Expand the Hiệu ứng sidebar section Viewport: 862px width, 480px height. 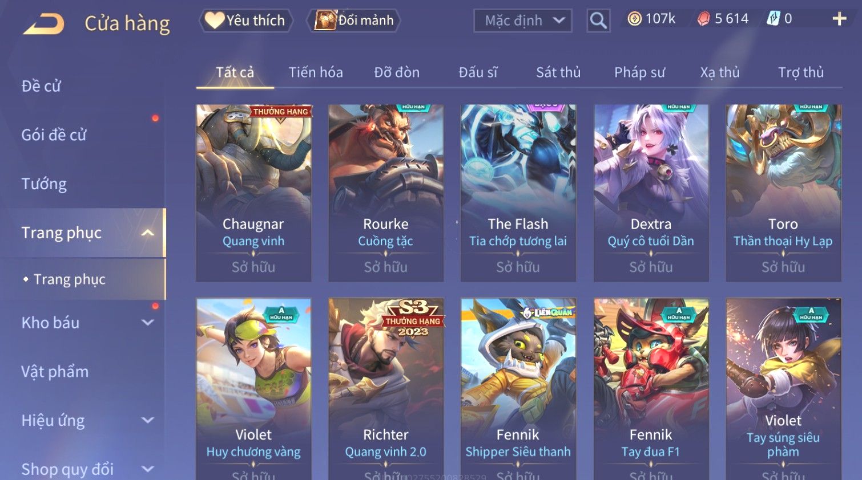pos(148,420)
